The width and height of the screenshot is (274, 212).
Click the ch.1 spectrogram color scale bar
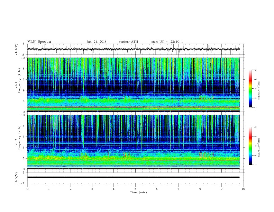coord(250,88)
